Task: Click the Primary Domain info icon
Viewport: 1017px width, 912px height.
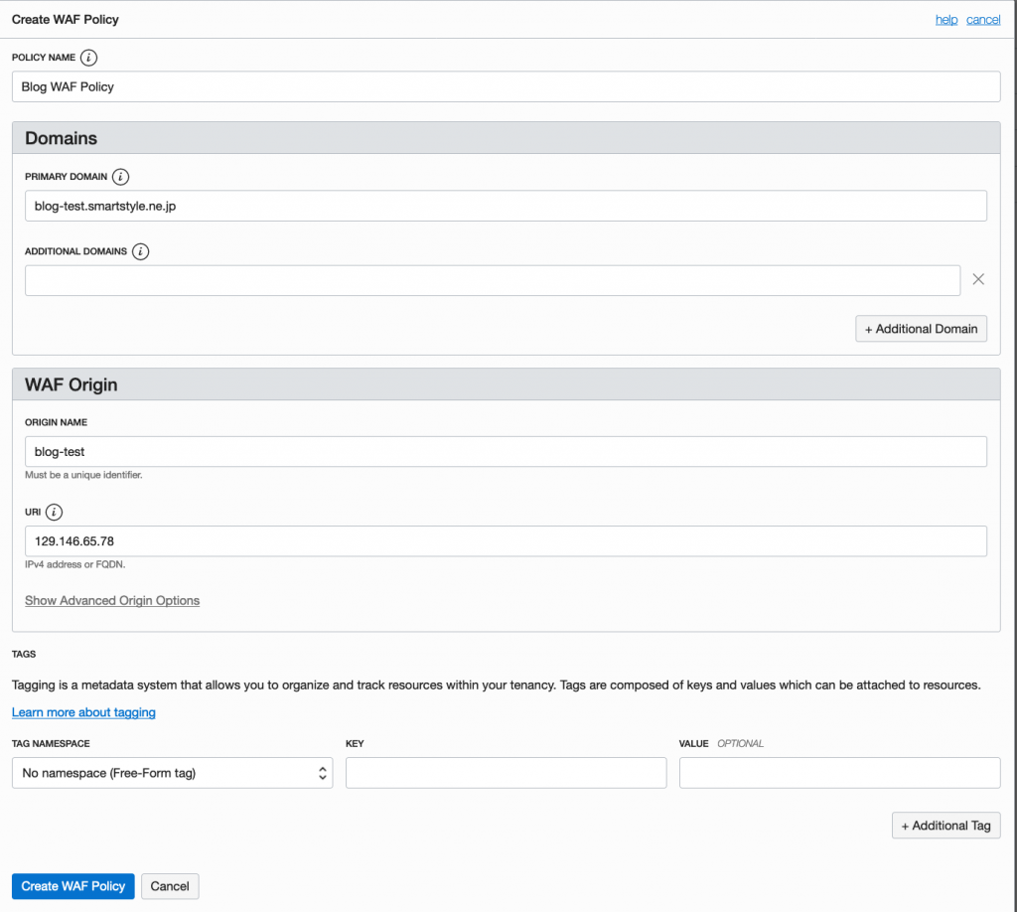Action: [x=120, y=177]
